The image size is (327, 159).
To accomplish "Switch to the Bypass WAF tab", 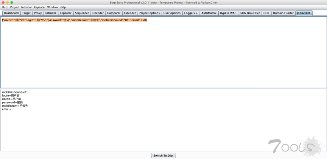I will tap(228, 13).
